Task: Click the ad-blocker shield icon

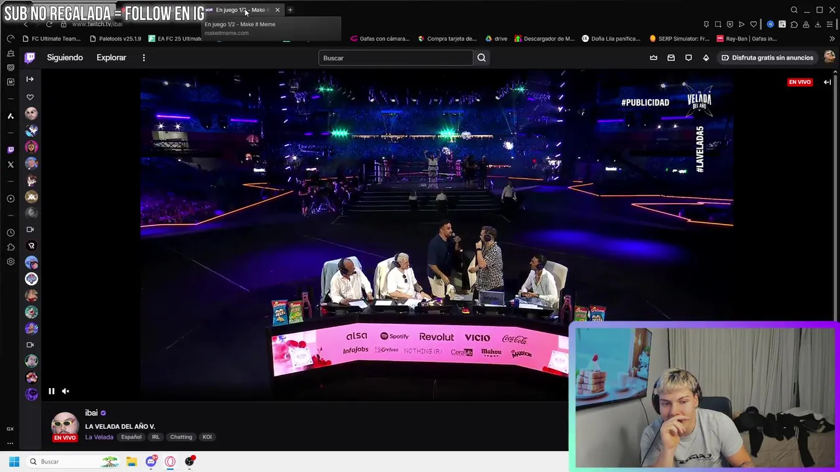Action: click(x=730, y=24)
